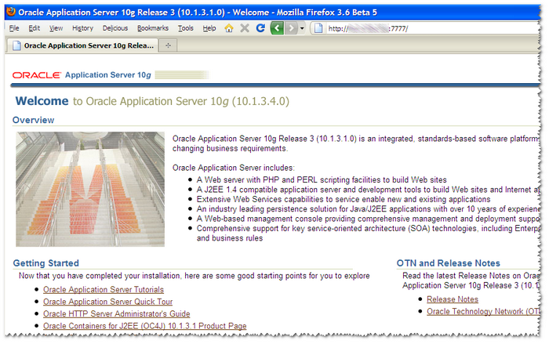Click the staircase overview image
The image size is (549, 344).
(x=90, y=189)
